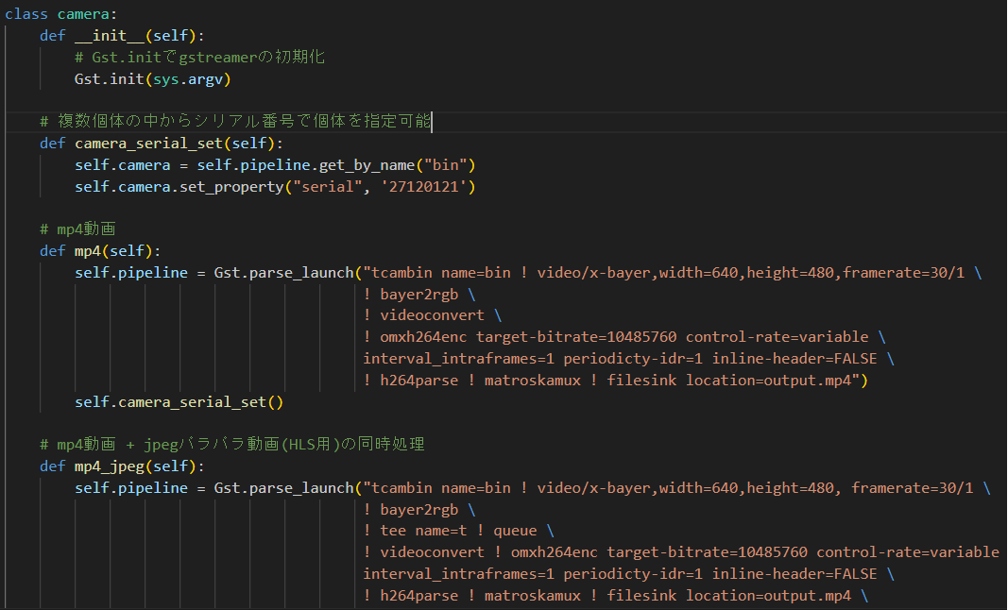Image resolution: width=1008 pixels, height=610 pixels.
Task: Click the "__init__" method name
Action: point(110,36)
